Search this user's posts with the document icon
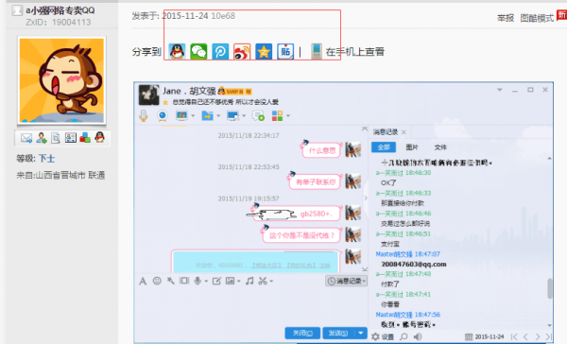Viewport: 567px width, 344px height. click(x=56, y=138)
